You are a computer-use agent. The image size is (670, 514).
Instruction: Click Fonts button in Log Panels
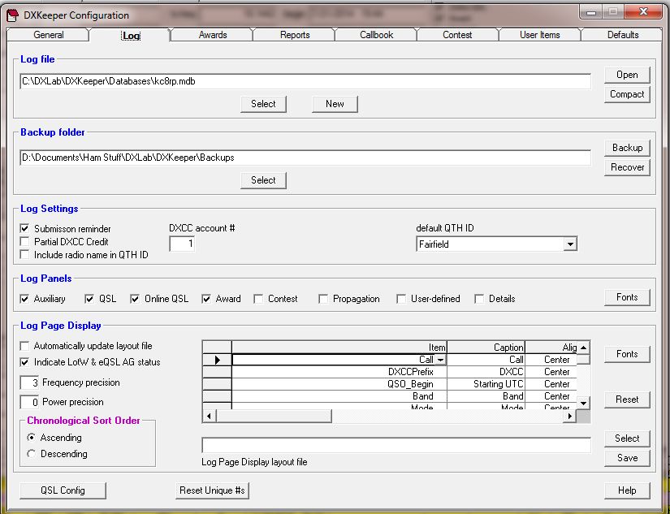pos(627,297)
